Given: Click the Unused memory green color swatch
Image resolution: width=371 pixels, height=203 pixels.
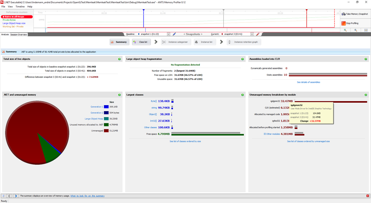Looking at the screenshot, I should (x=106, y=125).
